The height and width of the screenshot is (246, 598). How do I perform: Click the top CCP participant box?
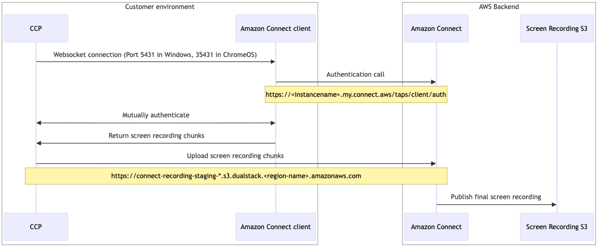tap(36, 29)
